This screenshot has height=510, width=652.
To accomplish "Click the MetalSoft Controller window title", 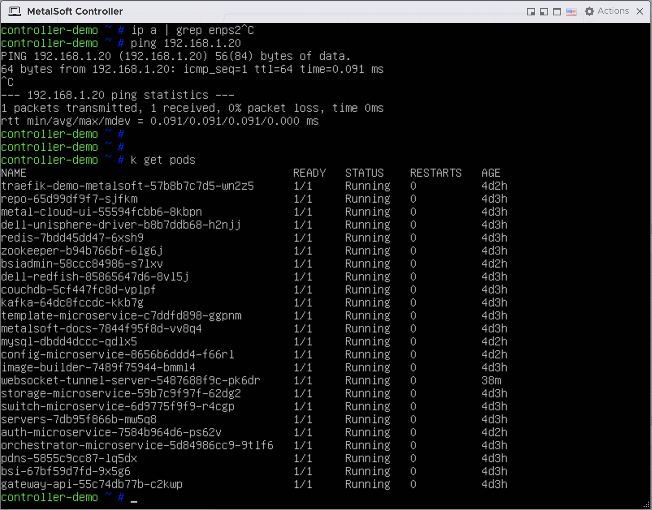I will (75, 11).
